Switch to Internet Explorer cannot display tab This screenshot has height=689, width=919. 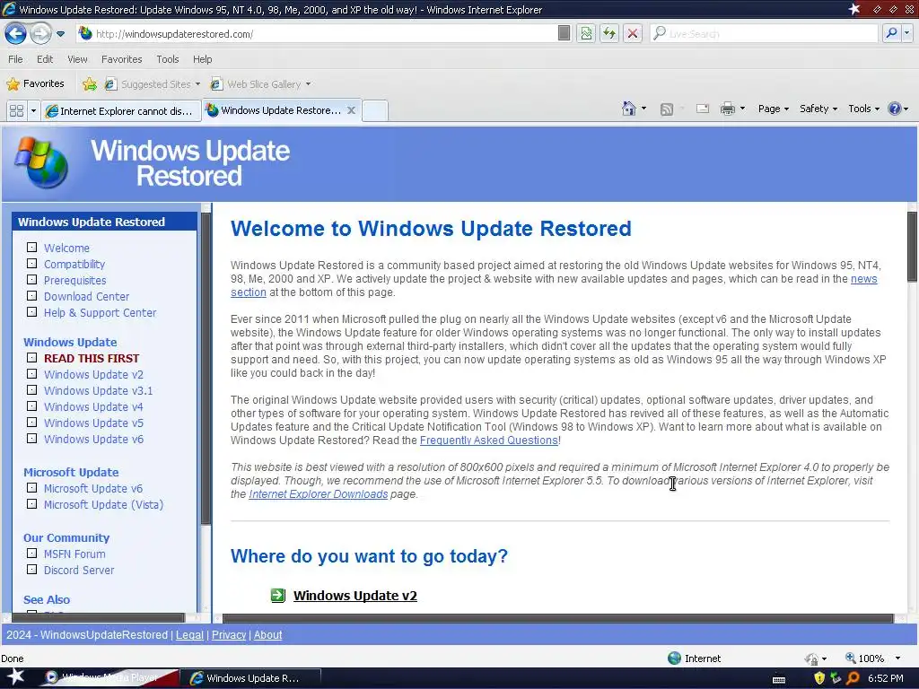click(121, 110)
